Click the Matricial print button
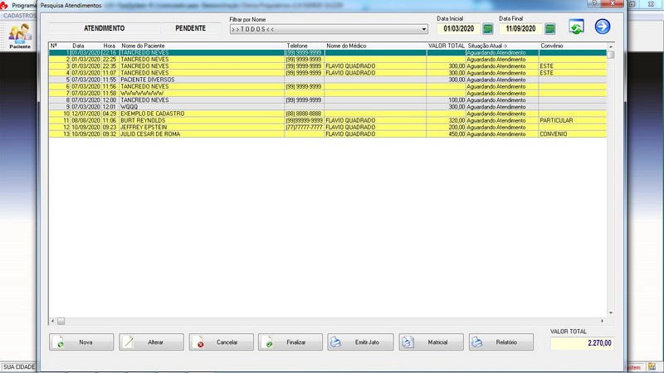Screen dimensions: 664x373 point(431,342)
